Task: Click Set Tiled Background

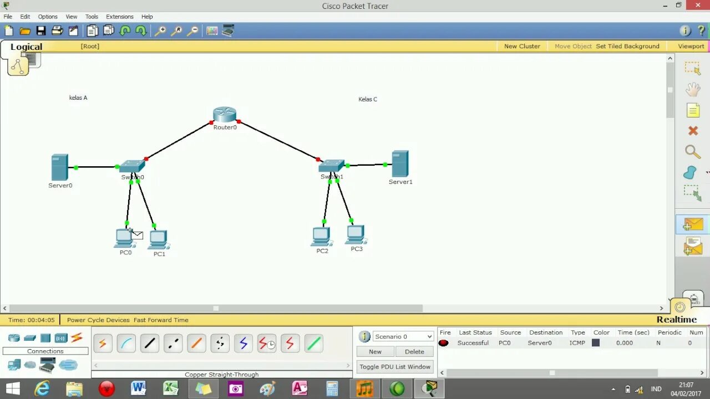Action: click(x=627, y=46)
